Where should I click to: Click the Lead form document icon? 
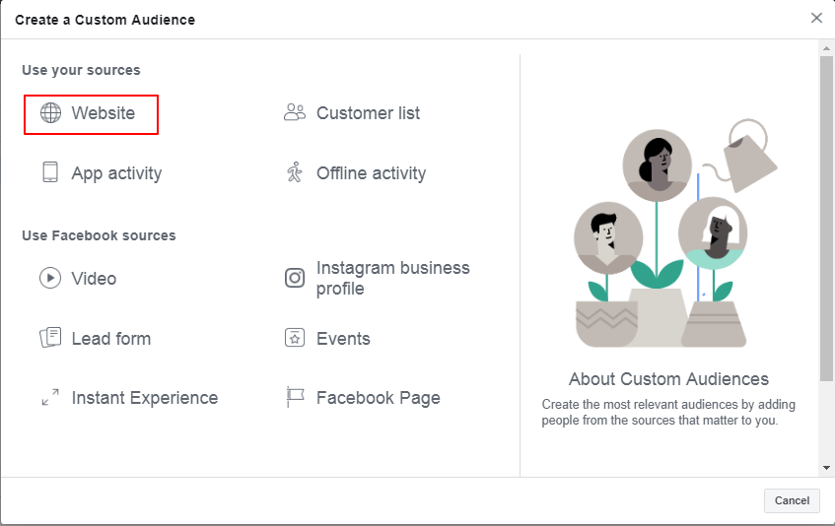coord(50,338)
